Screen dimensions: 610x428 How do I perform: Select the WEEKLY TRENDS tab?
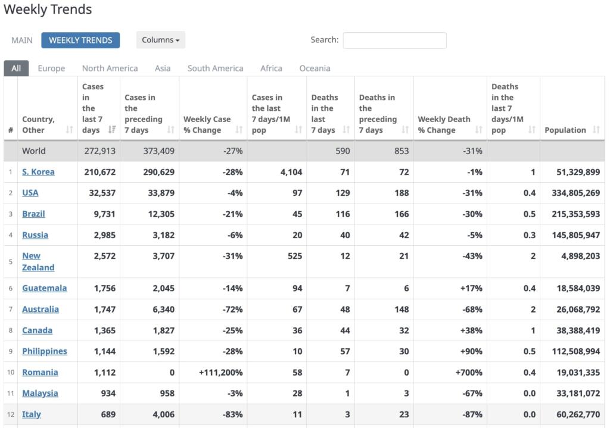click(80, 40)
